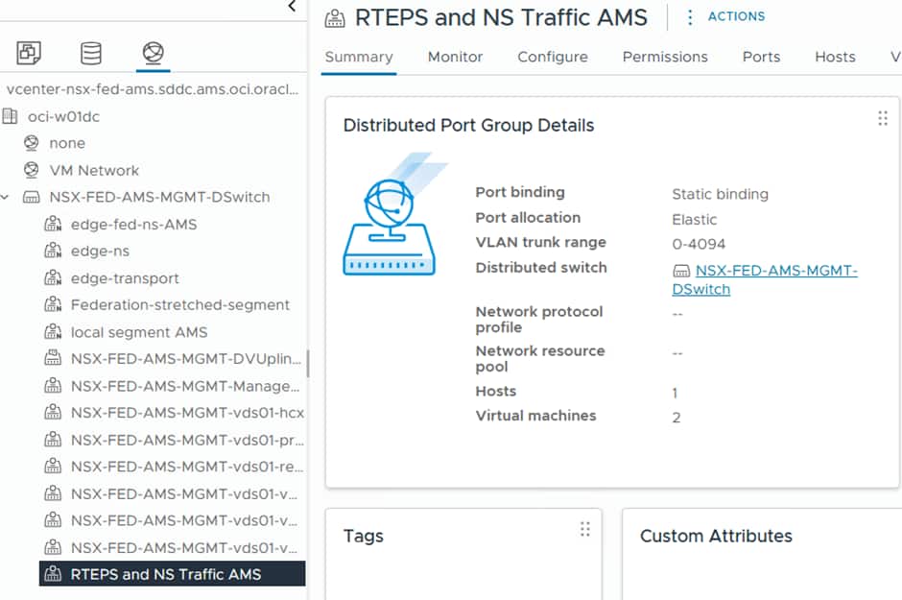The width and height of the screenshot is (902, 600).
Task: Click uplink icon beside NSX-FED-AMS-MGMT-DVUplin...
Action: [x=53, y=358]
